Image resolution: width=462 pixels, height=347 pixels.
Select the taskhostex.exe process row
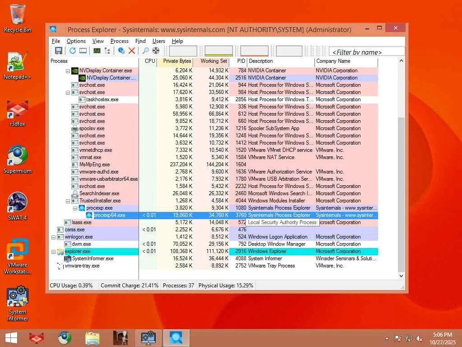pos(214,100)
